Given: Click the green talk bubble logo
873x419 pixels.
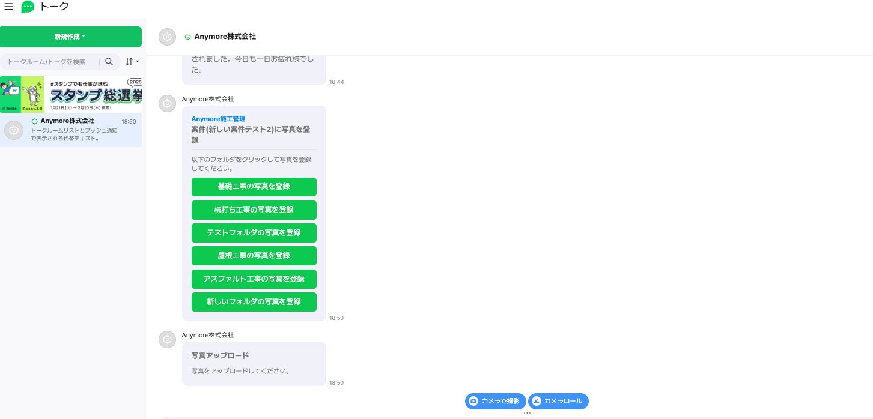Looking at the screenshot, I should tap(28, 7).
